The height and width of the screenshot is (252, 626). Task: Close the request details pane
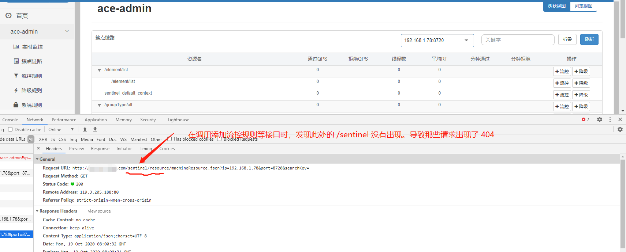pyautogui.click(x=38, y=148)
